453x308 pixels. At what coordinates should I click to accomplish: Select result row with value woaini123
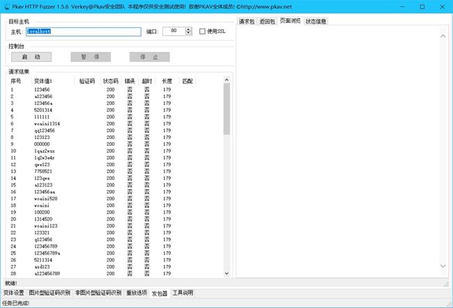tap(116, 226)
